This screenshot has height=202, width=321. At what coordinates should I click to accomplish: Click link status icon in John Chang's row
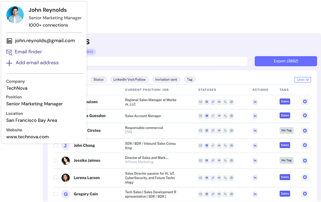(213, 145)
